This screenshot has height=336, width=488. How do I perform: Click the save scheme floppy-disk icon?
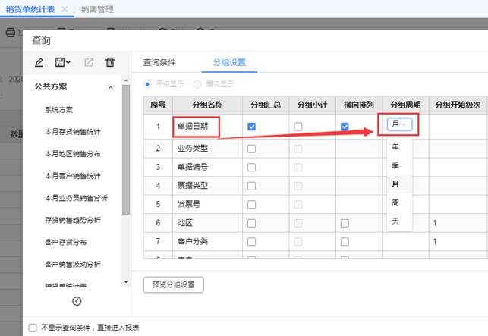(62, 61)
